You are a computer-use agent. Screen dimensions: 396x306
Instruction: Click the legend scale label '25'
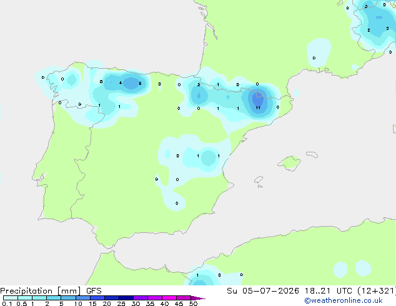pos(121,304)
